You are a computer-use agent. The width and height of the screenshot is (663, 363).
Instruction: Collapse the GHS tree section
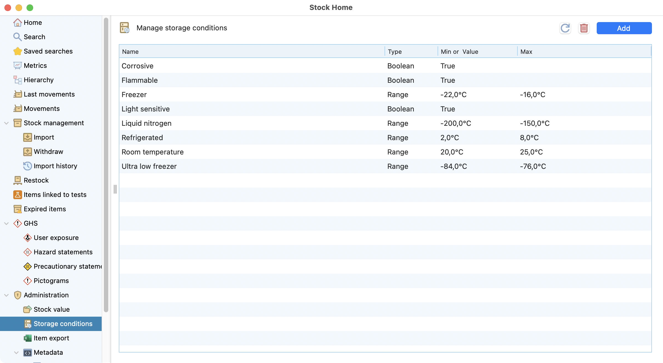(x=6, y=223)
